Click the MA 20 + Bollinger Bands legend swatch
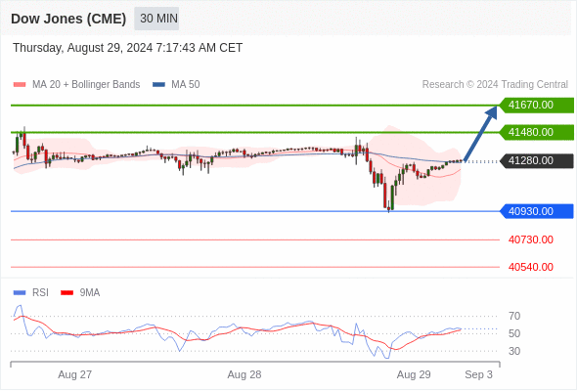The width and height of the screenshot is (577, 391). coord(20,85)
